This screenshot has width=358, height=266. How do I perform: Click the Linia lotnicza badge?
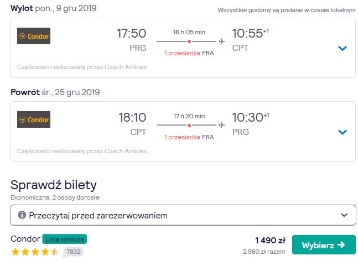tap(65, 239)
